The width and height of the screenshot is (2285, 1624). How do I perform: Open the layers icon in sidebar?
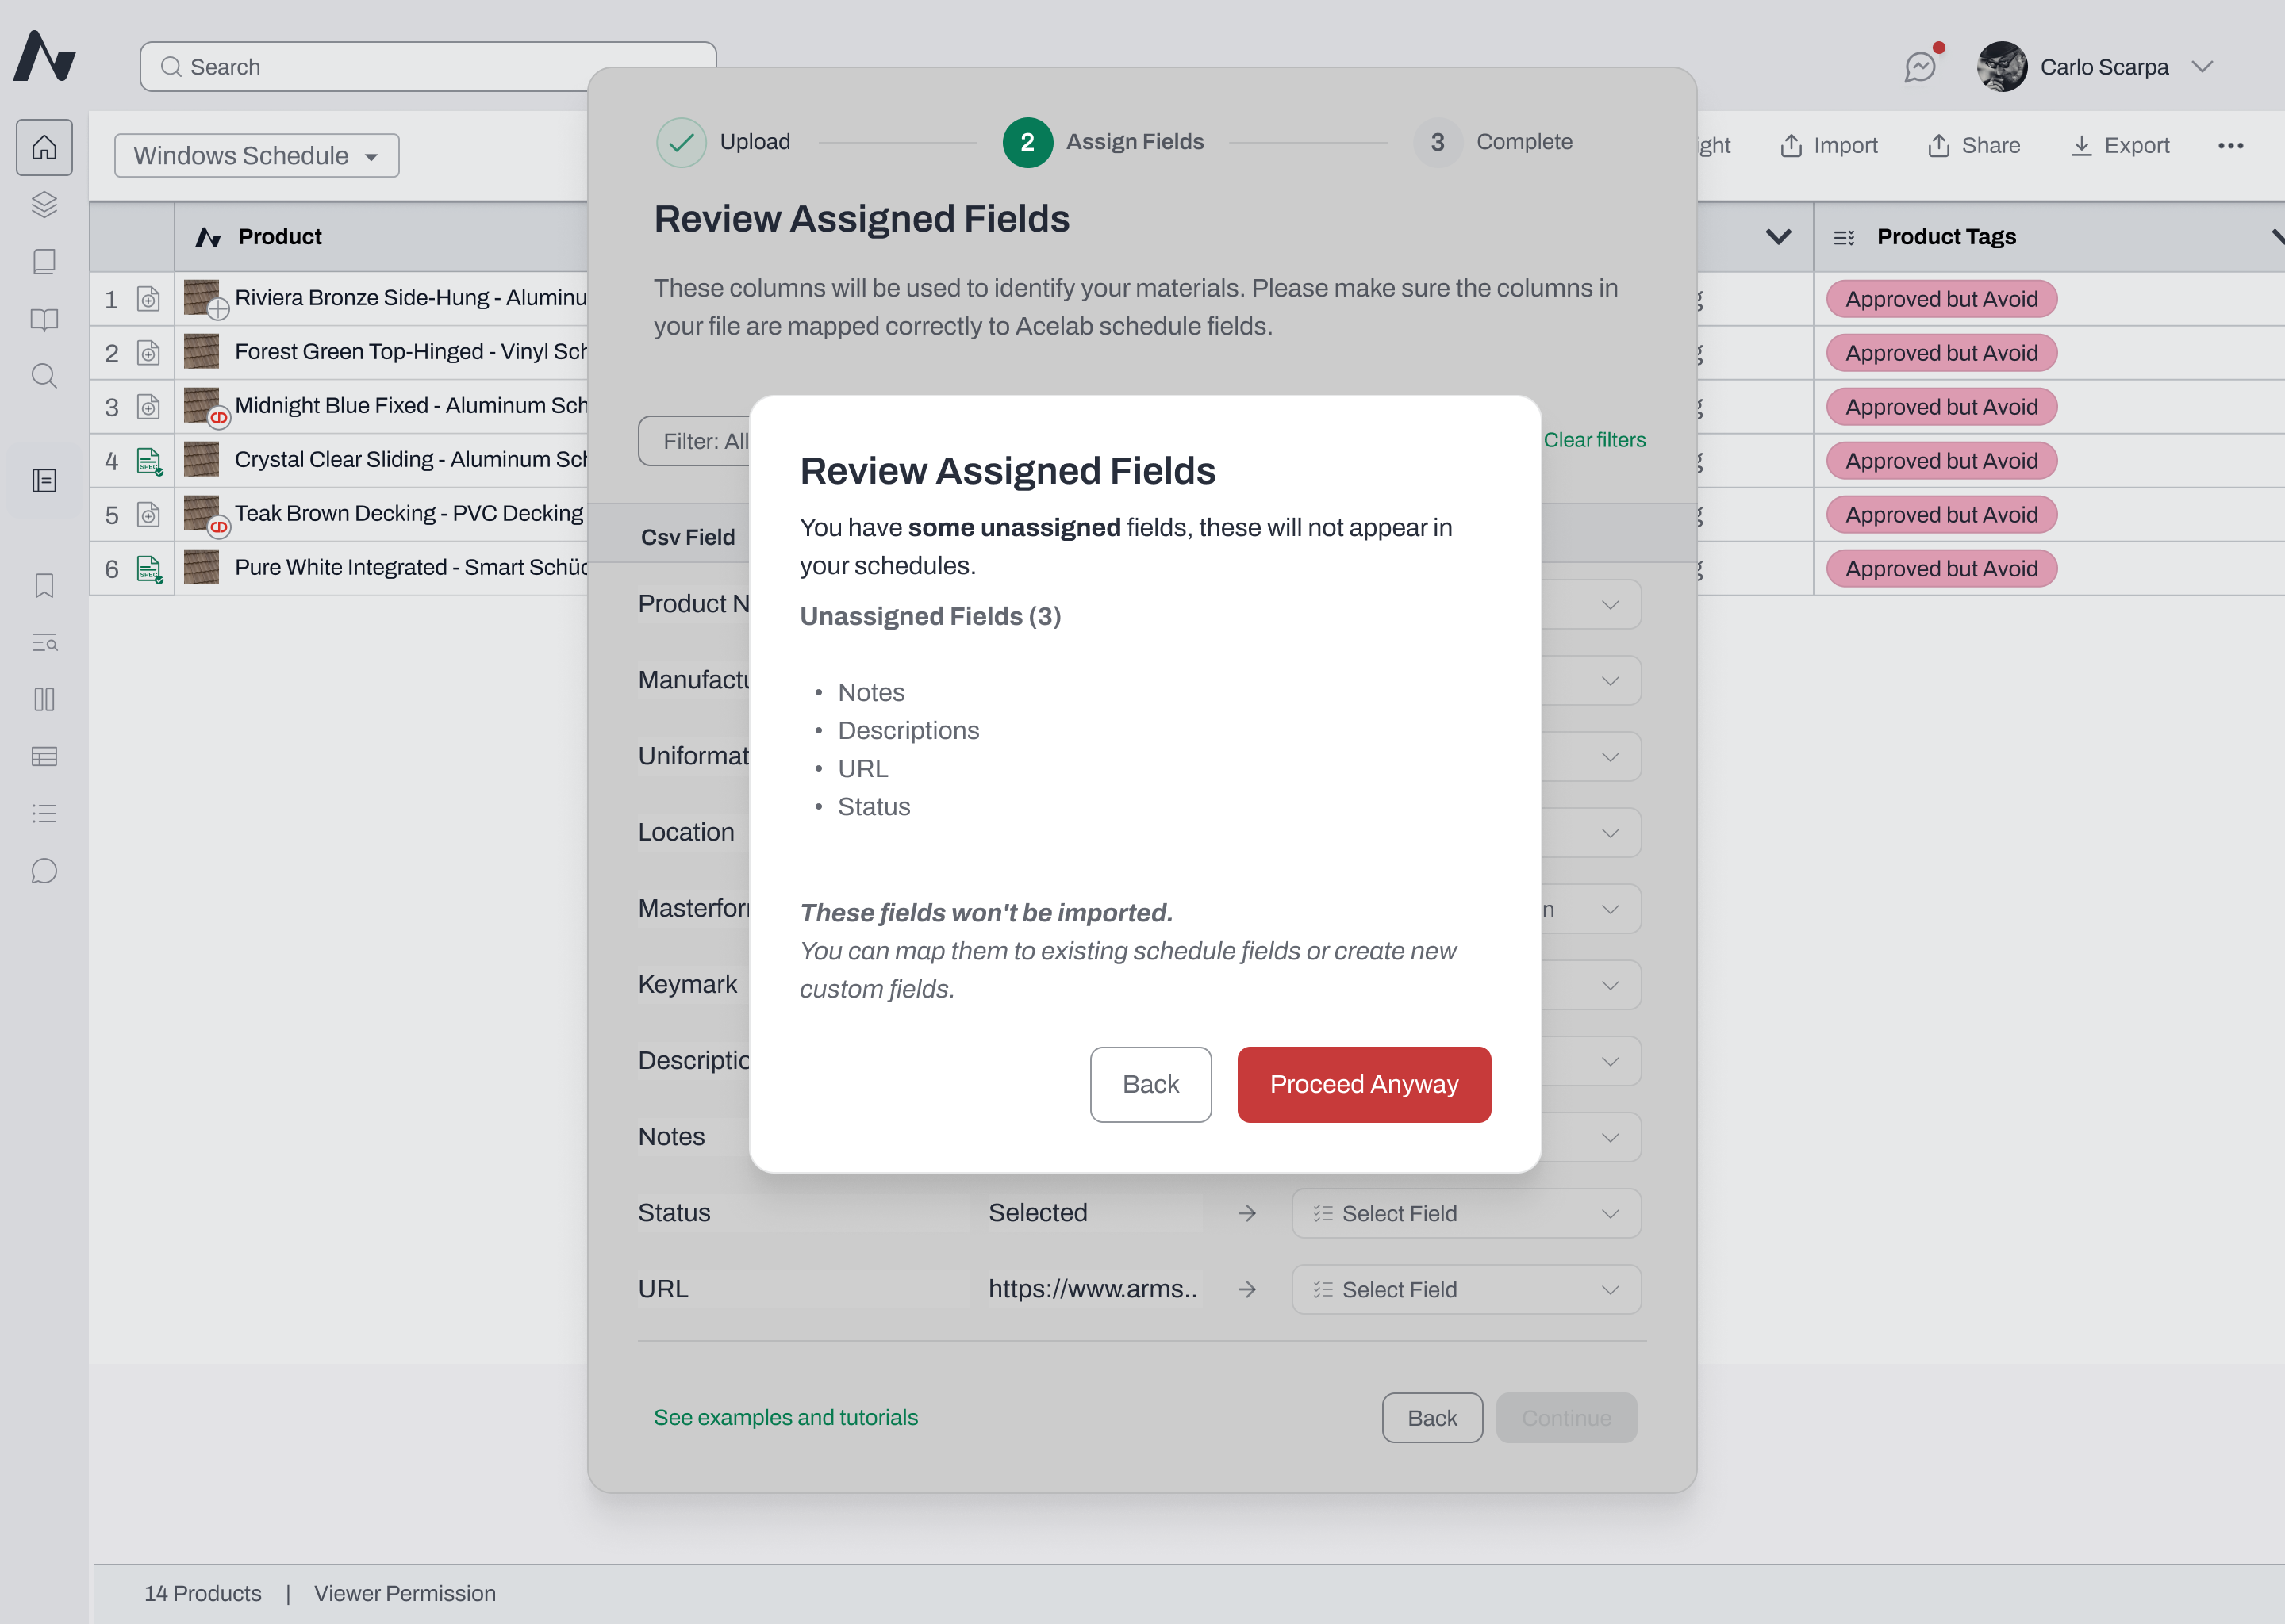pyautogui.click(x=44, y=204)
